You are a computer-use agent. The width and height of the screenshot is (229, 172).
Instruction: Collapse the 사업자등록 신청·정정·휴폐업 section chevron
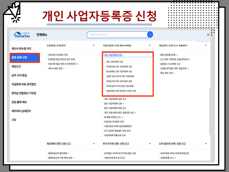click(150, 45)
